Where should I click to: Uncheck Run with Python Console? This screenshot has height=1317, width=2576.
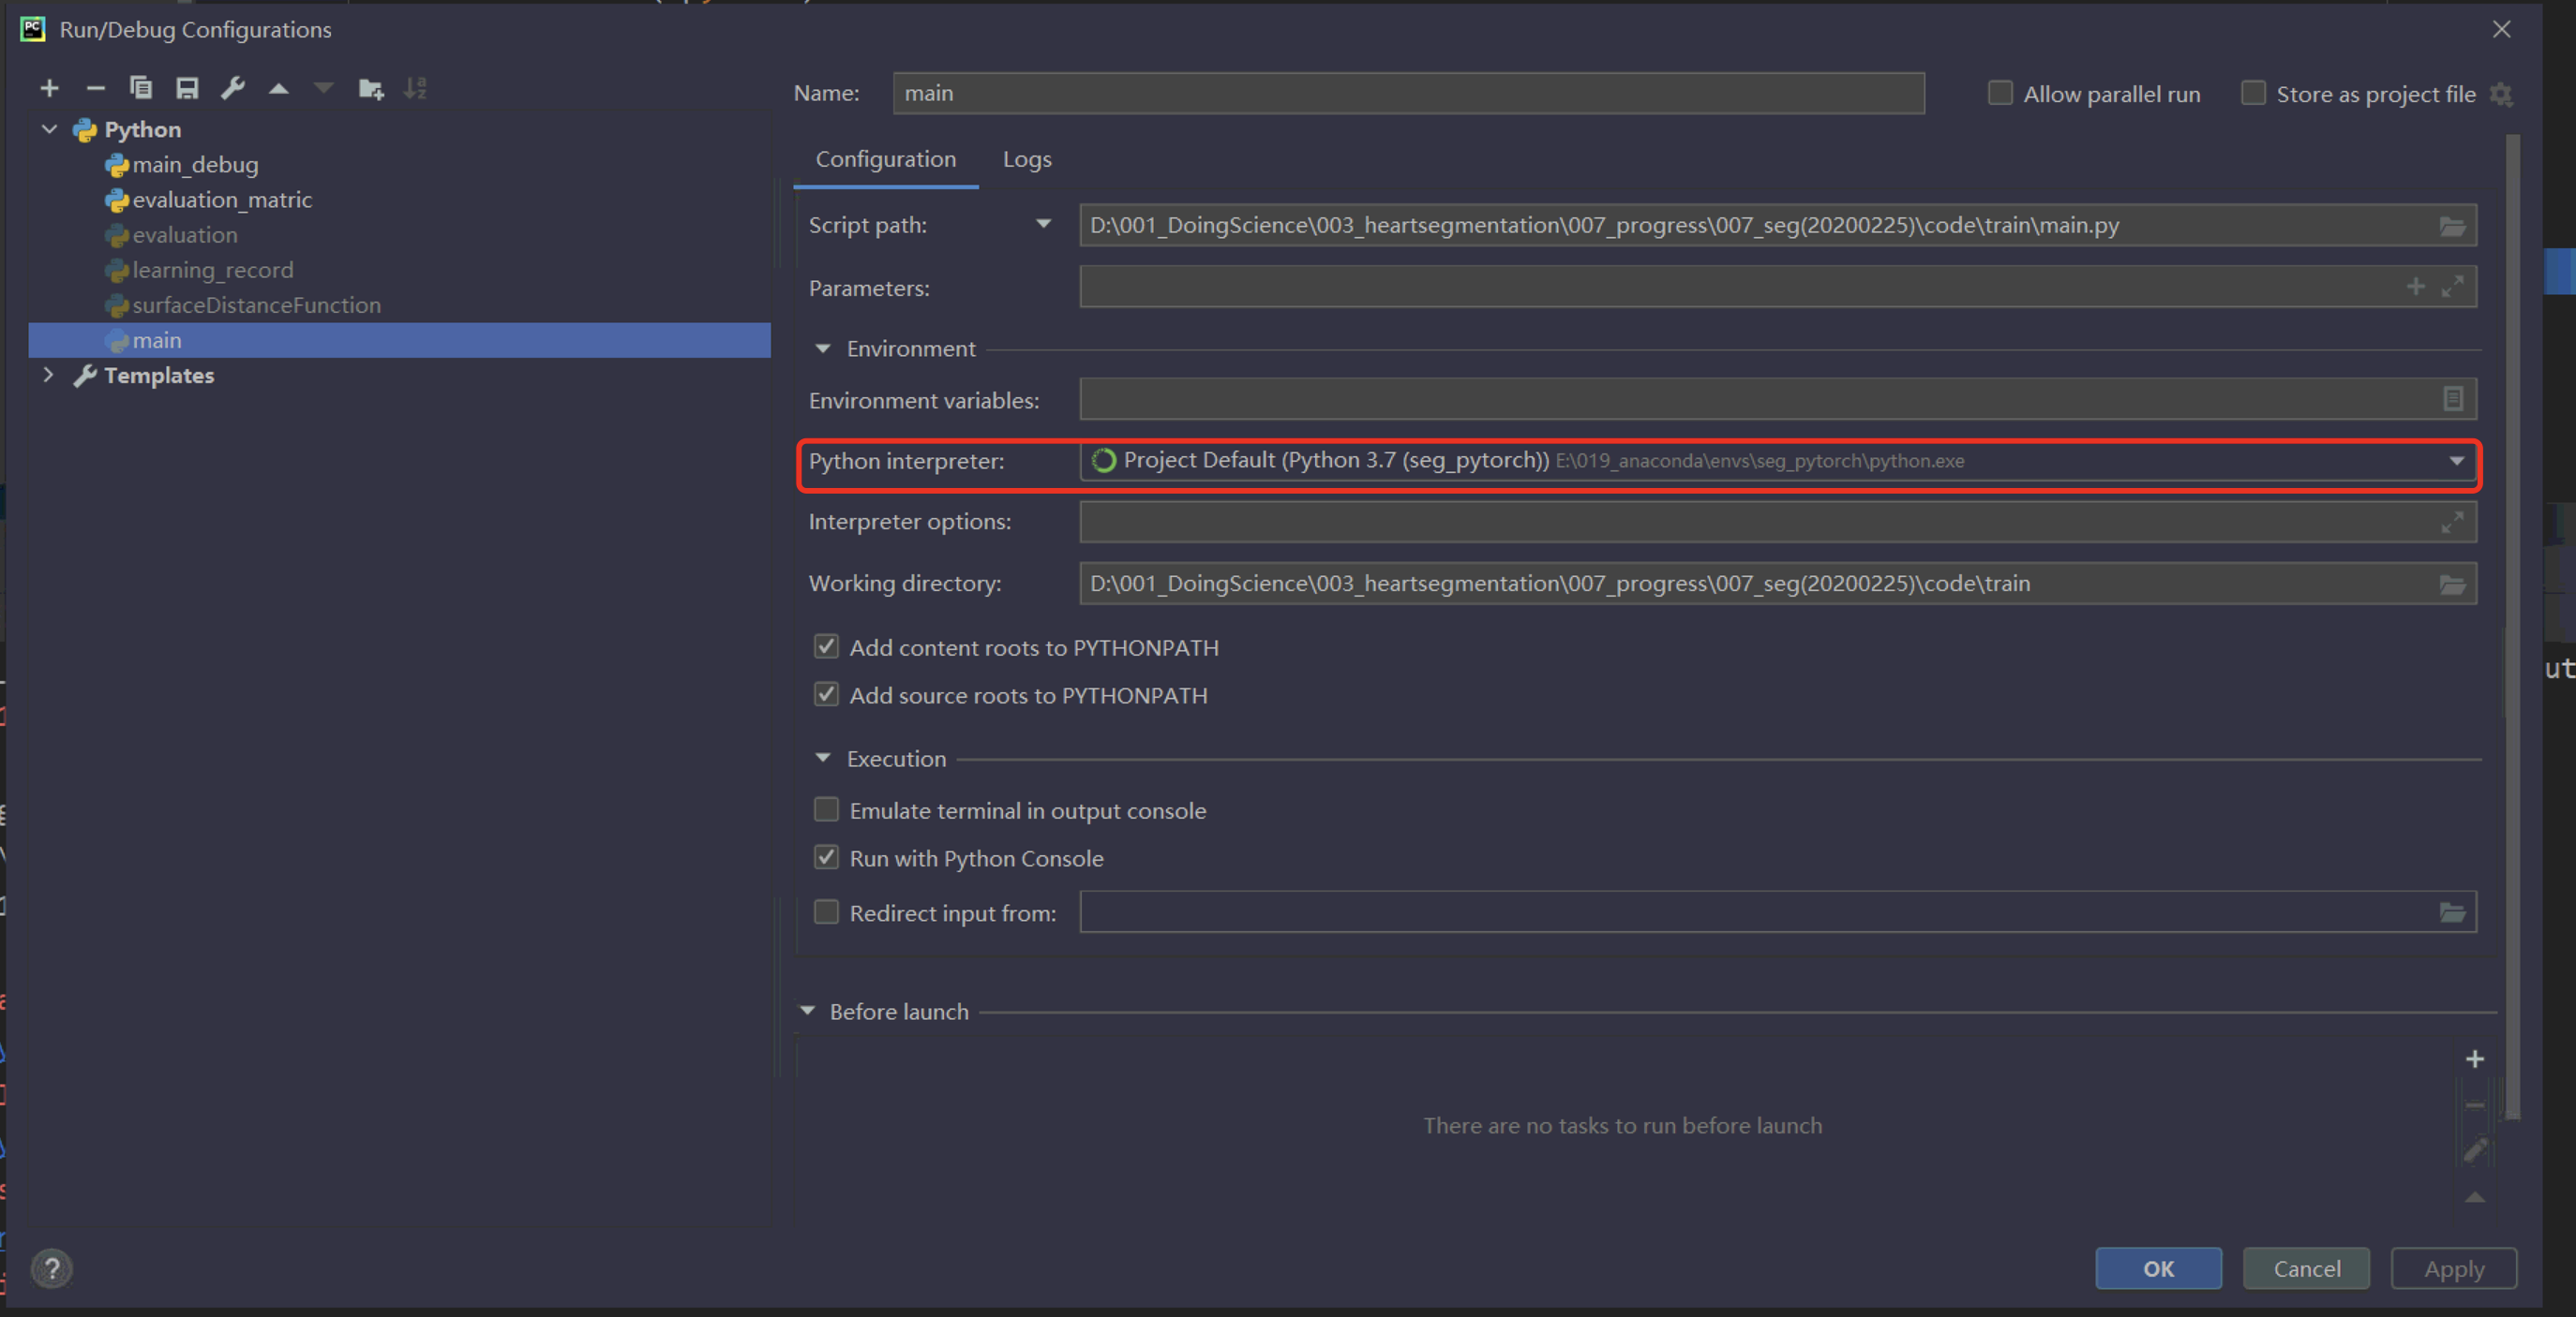click(826, 858)
